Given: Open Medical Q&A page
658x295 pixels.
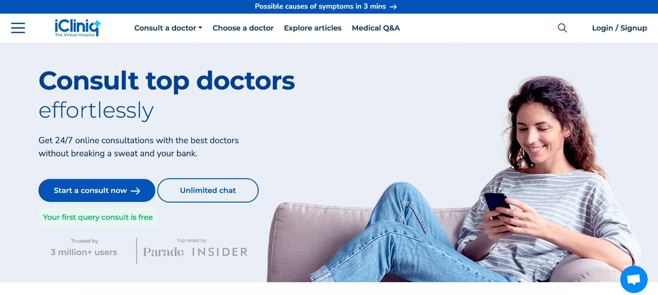Looking at the screenshot, I should [x=376, y=28].
